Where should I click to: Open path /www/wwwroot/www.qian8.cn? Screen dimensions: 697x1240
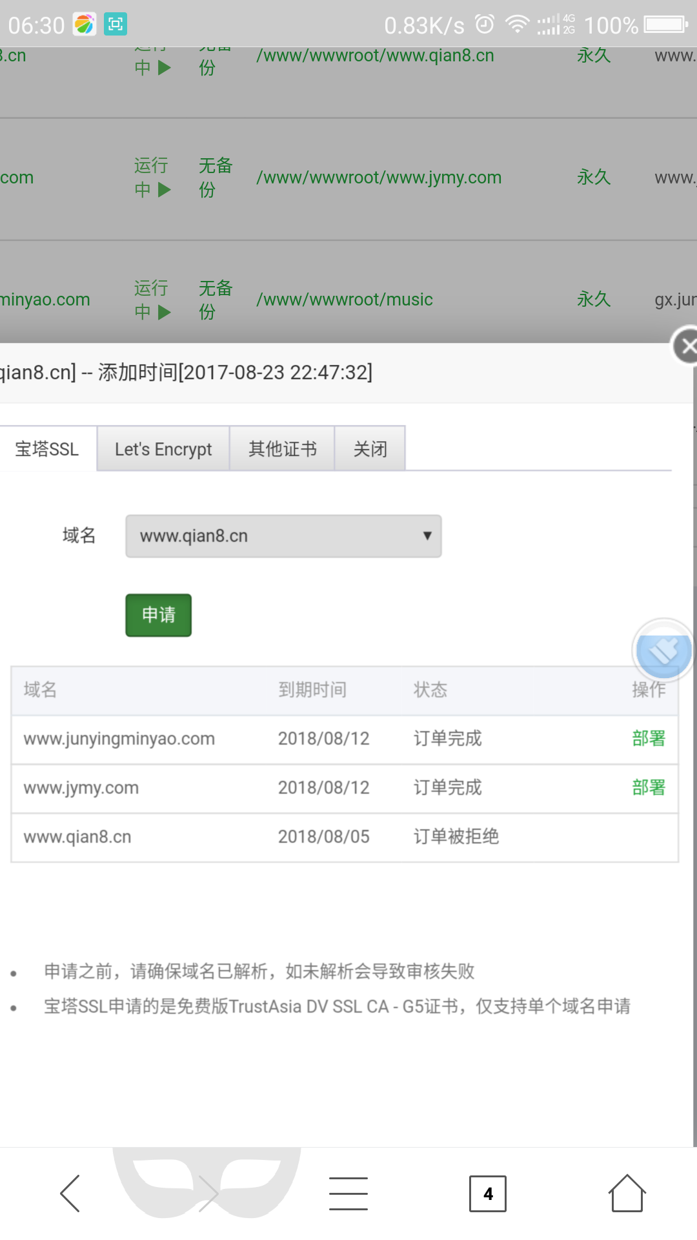375,56
